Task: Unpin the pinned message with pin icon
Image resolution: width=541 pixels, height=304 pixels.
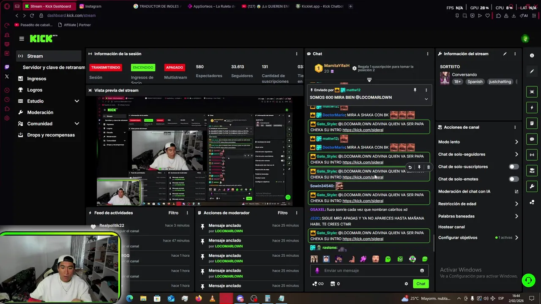Action: (415, 90)
